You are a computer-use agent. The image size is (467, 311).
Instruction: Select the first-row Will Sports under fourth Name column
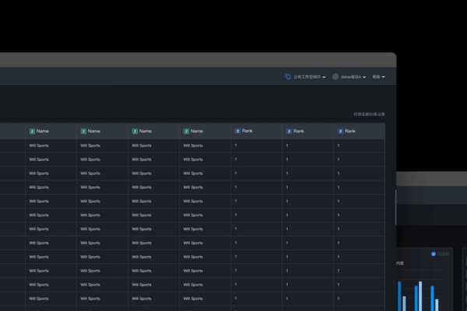tap(192, 145)
